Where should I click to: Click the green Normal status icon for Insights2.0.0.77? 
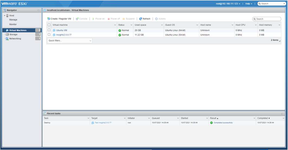click(120, 35)
